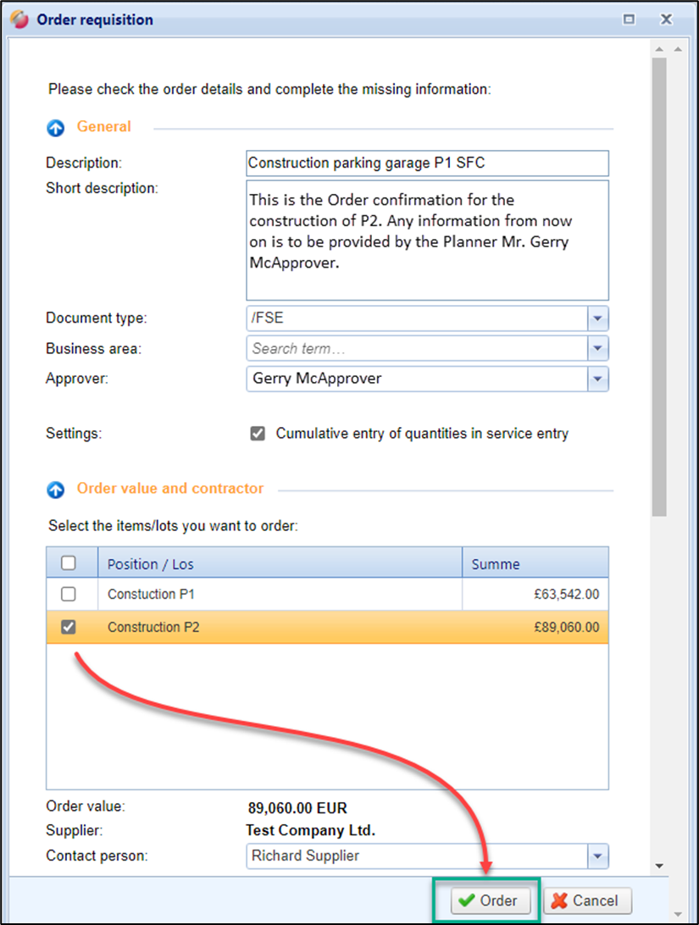Click the Order button

tap(487, 900)
